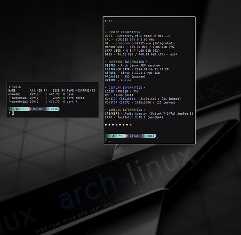The height and width of the screenshot is (235, 241).
Task: Click the Rpi5 hostname badge in the left terminal
Action: click(54, 109)
